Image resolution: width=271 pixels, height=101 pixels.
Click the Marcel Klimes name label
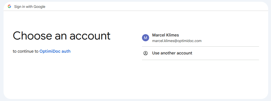coord(165,35)
